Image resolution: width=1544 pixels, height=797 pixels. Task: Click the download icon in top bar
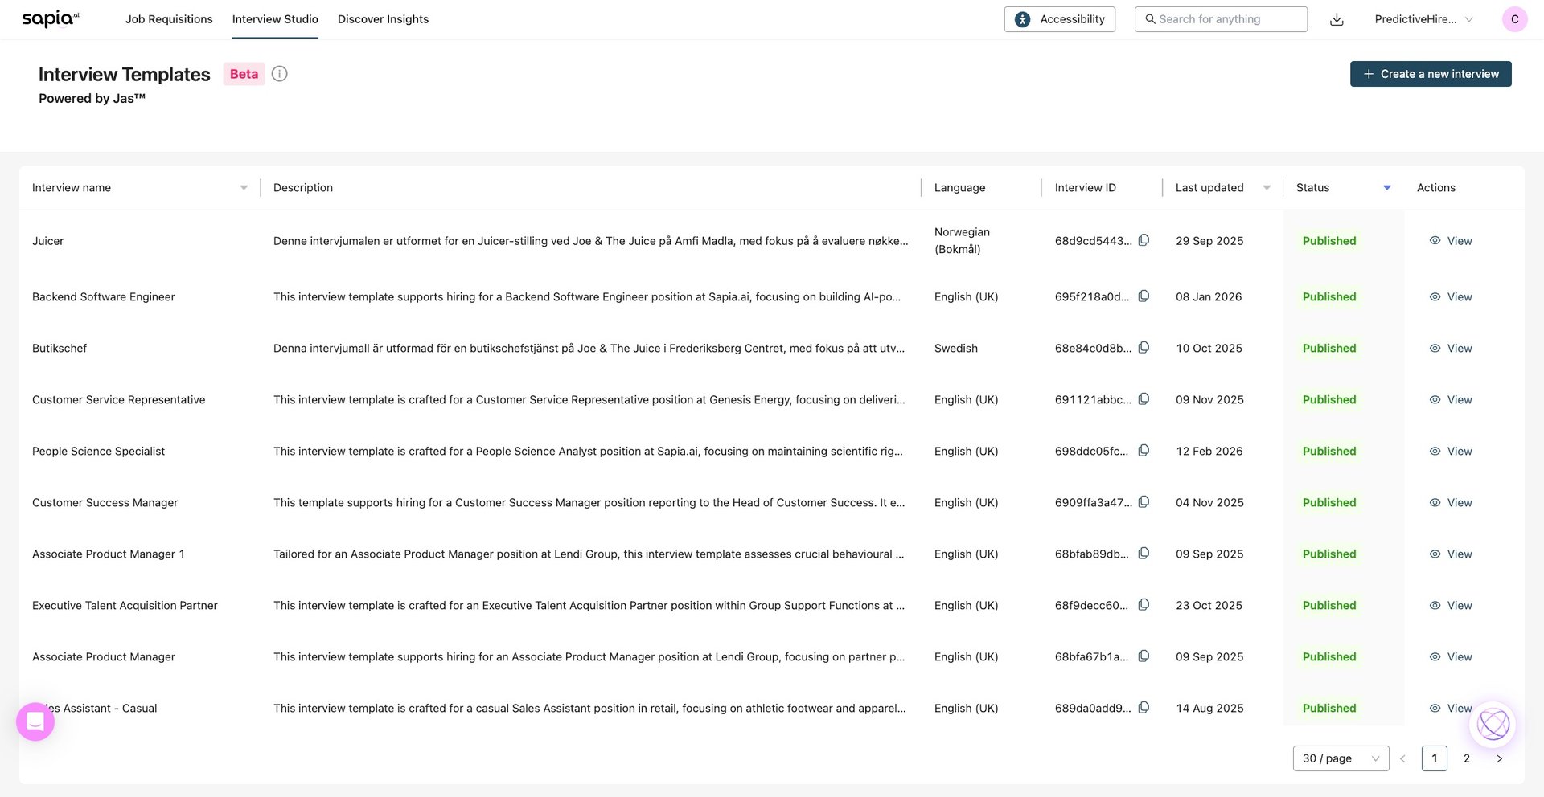1337,19
